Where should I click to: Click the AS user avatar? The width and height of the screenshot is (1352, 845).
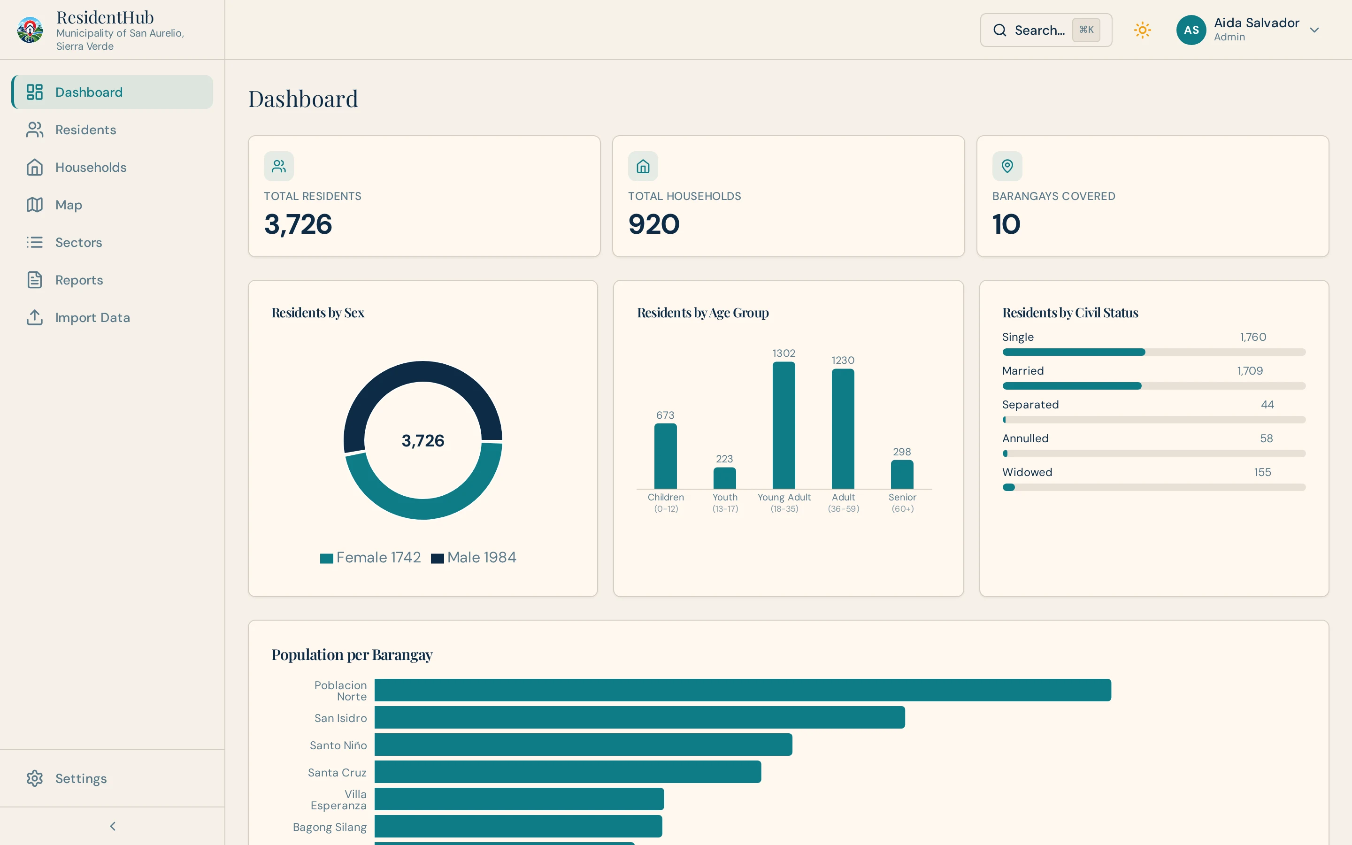(x=1191, y=30)
